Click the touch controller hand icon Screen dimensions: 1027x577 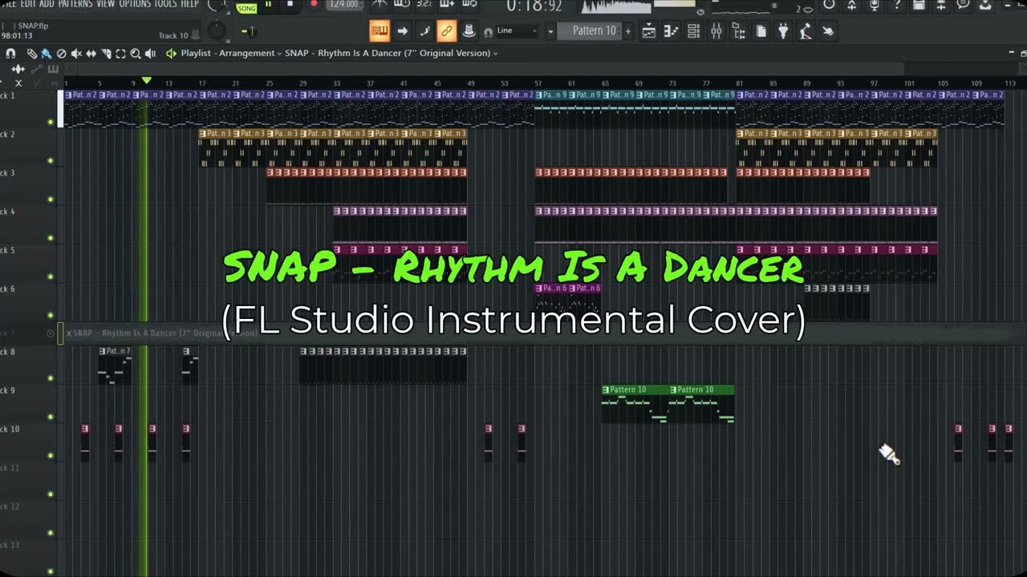point(828,31)
